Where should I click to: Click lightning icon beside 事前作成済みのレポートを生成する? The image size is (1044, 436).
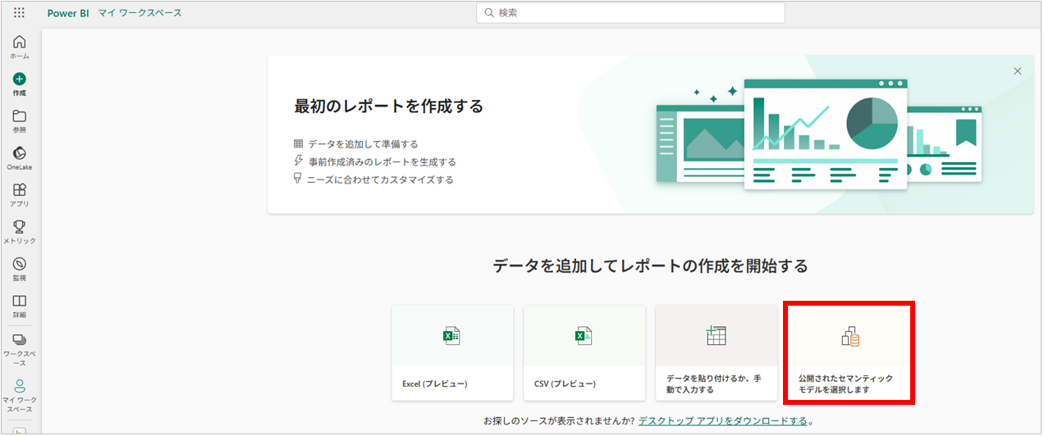tap(298, 161)
